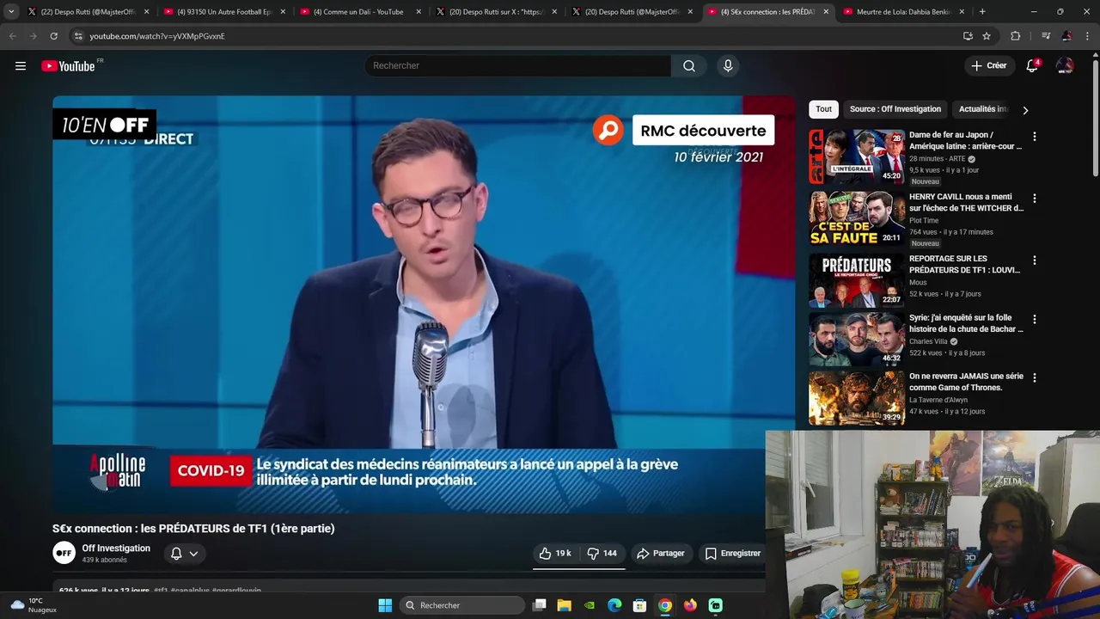Open Off Investigation channel name link
The image size is (1100, 619).
click(x=116, y=549)
